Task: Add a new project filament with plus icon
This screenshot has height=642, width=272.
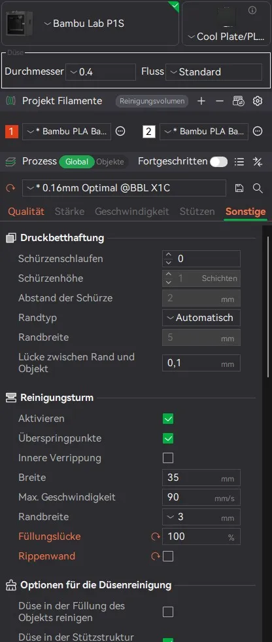Action: coord(201,101)
